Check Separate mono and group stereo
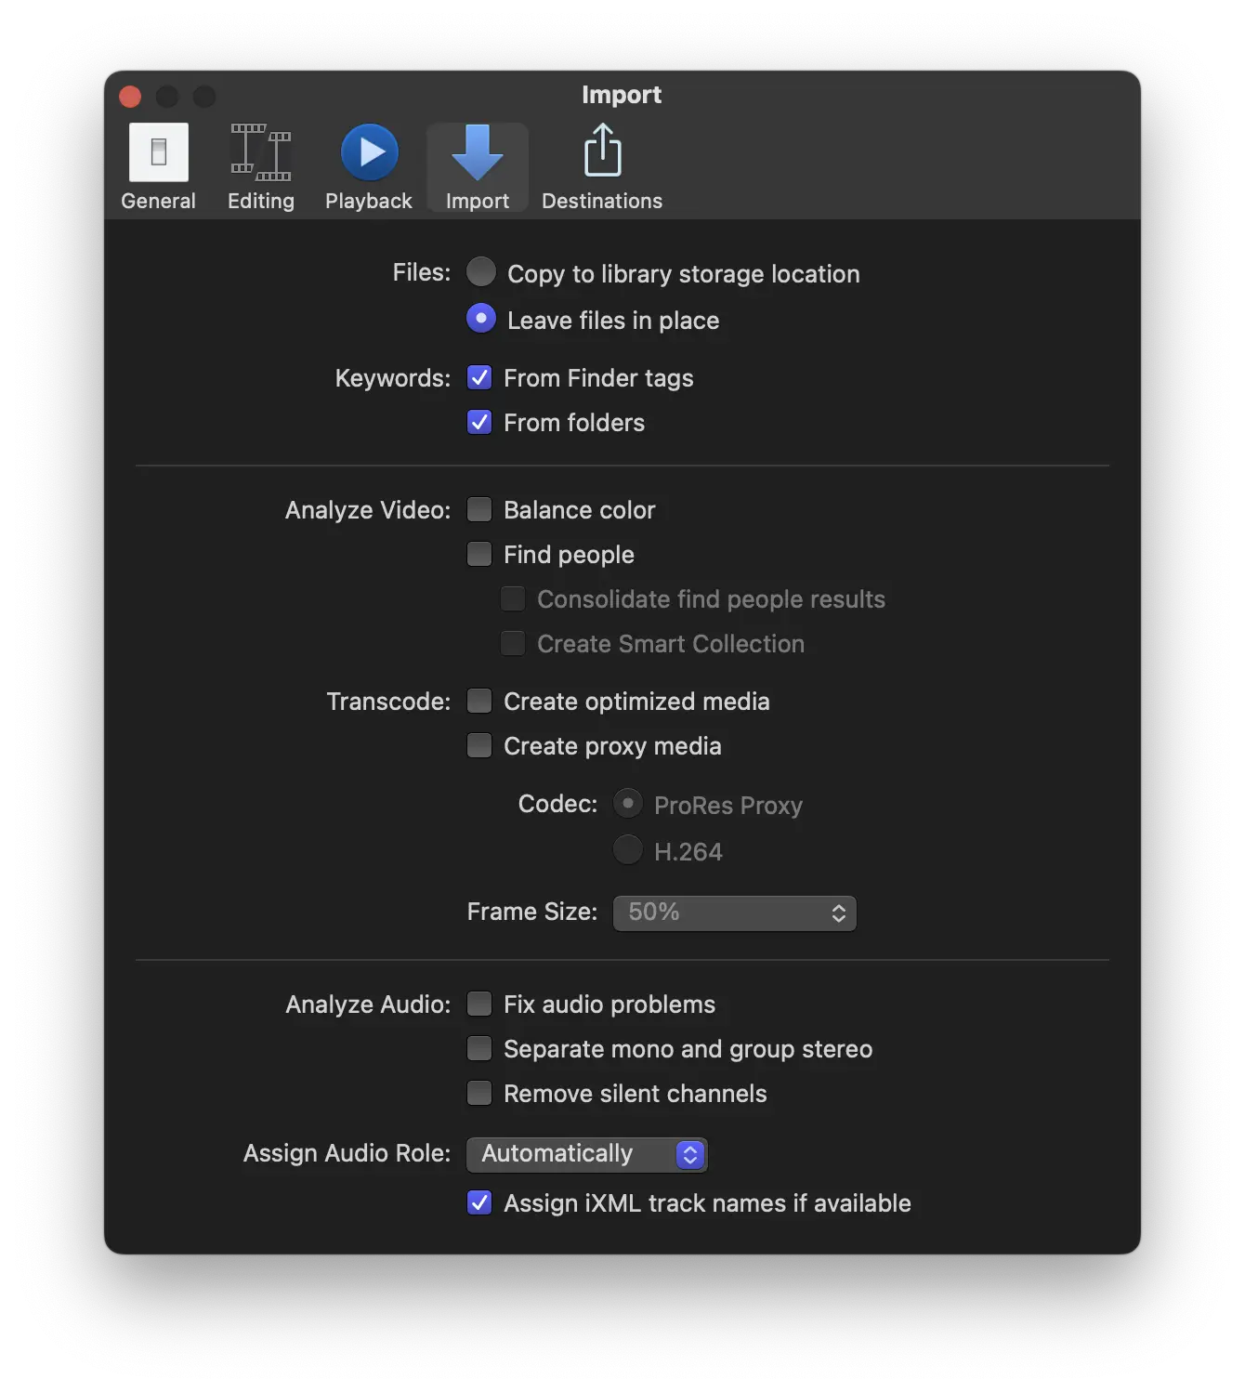This screenshot has height=1392, width=1245. [x=479, y=1048]
